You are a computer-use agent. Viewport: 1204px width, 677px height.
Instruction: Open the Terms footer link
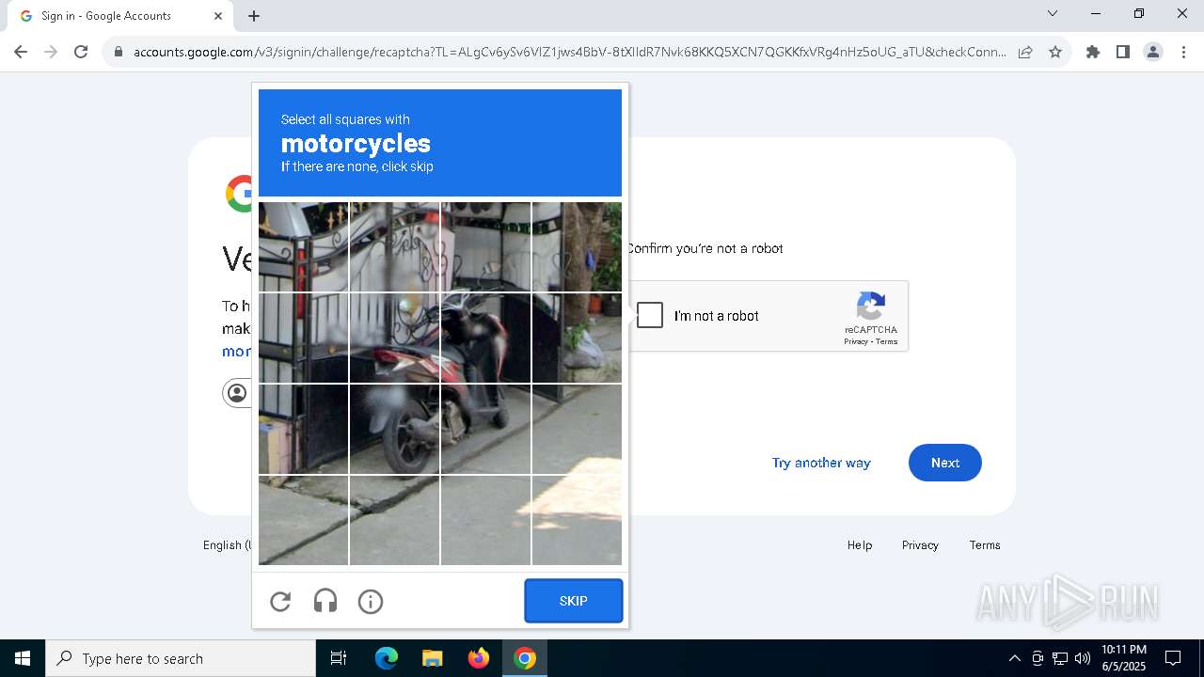point(985,545)
